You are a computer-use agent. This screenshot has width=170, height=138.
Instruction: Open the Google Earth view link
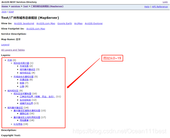tap(65, 23)
